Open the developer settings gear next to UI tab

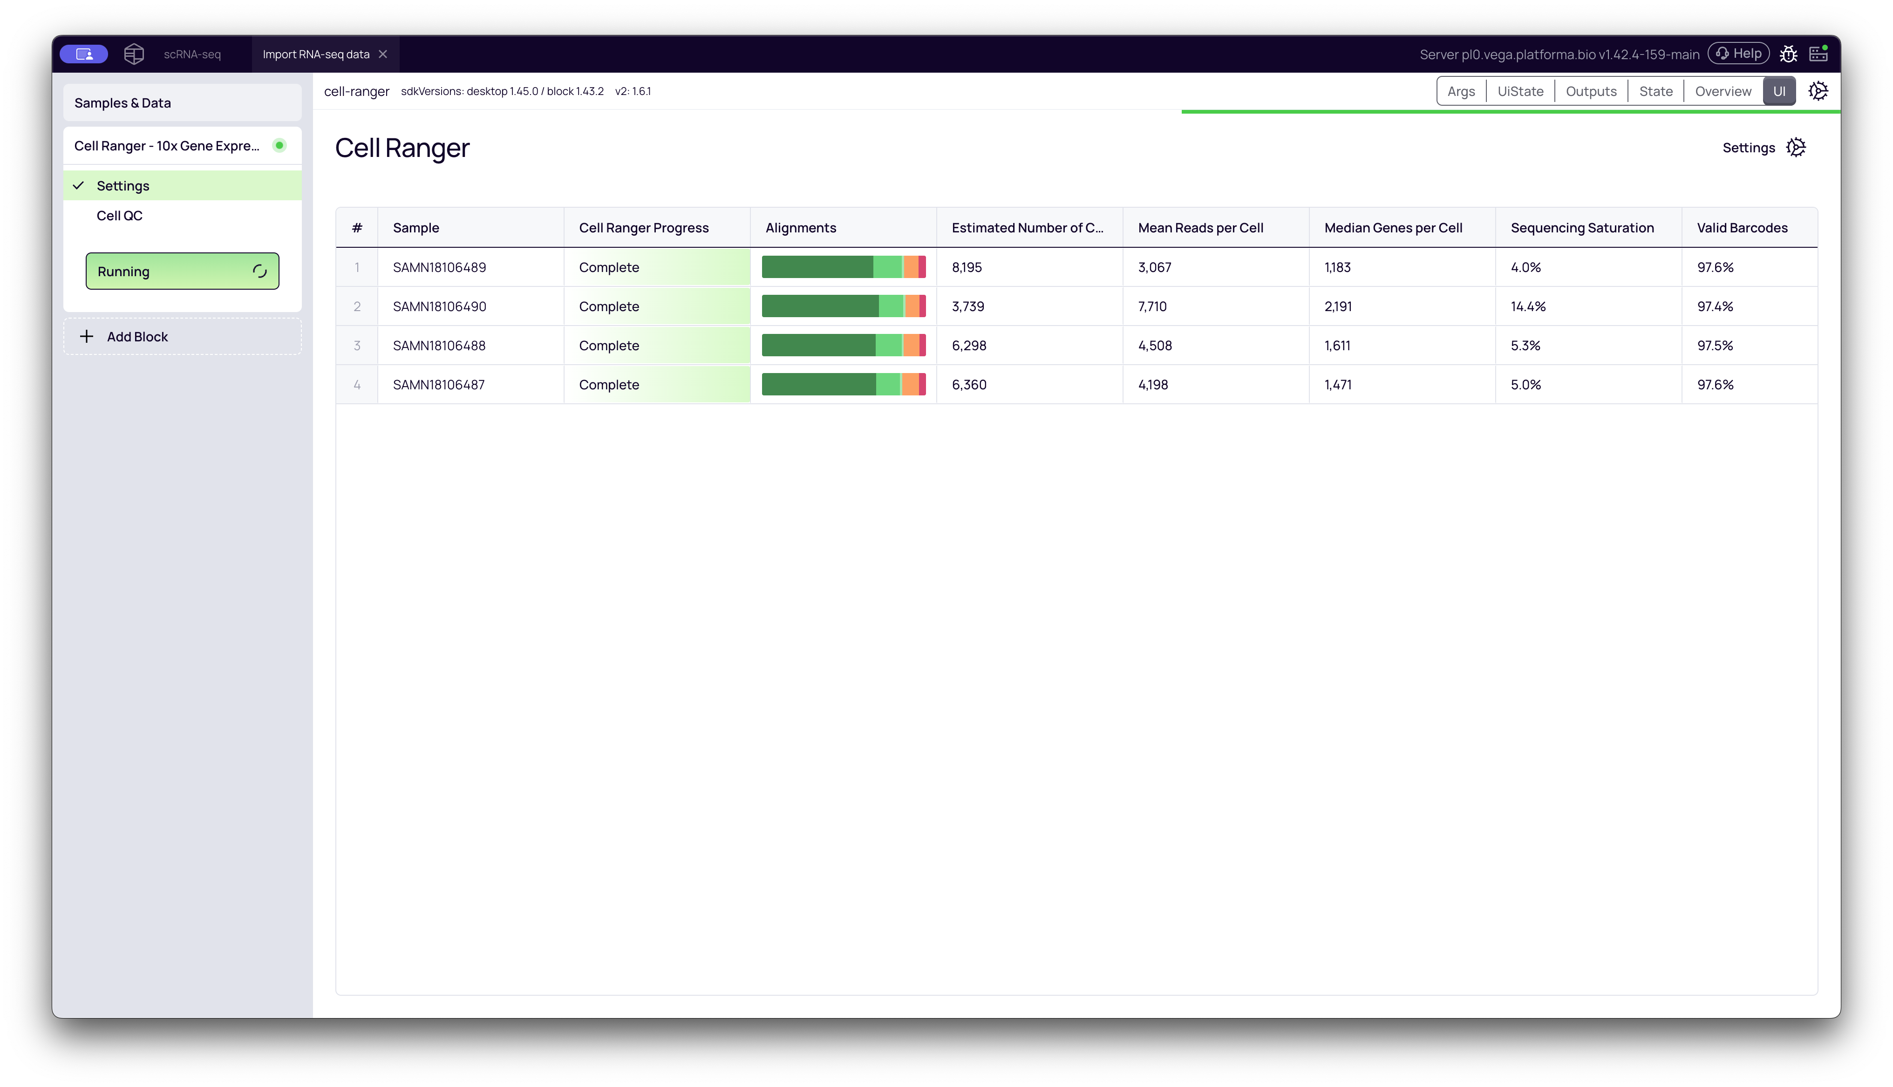pos(1818,90)
